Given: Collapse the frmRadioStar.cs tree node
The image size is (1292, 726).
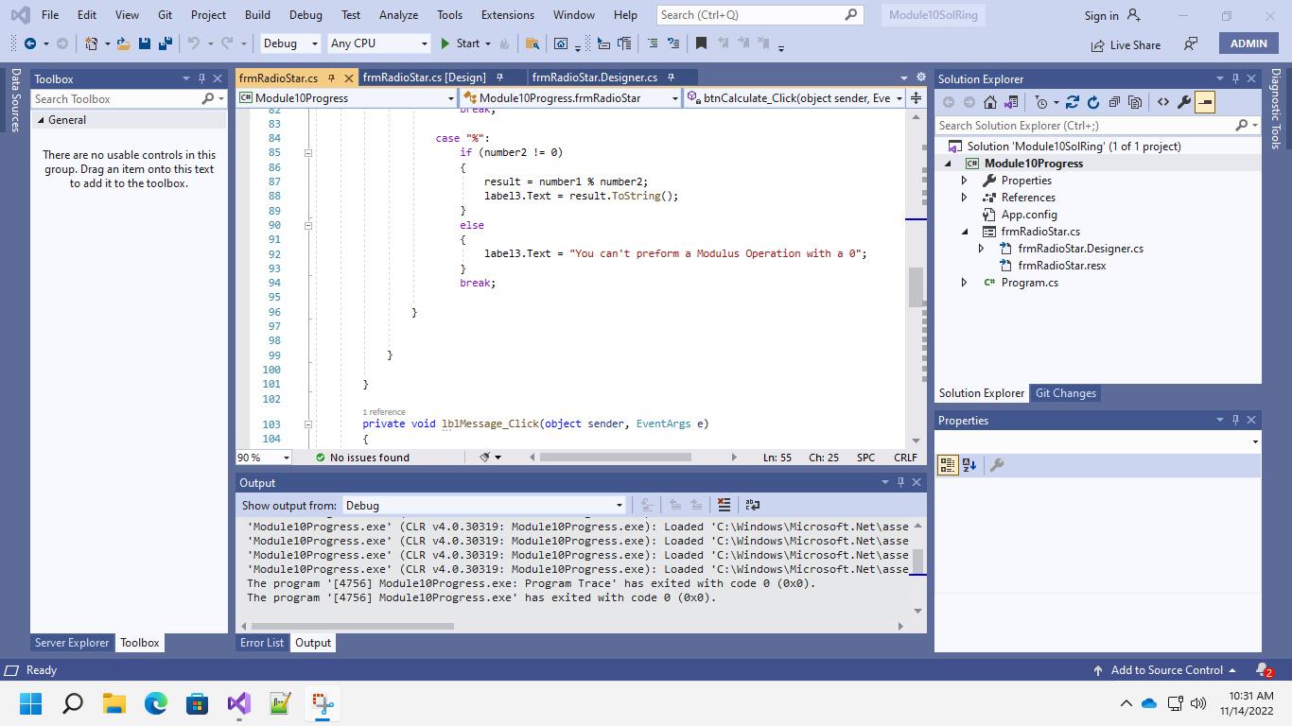Looking at the screenshot, I should [964, 232].
